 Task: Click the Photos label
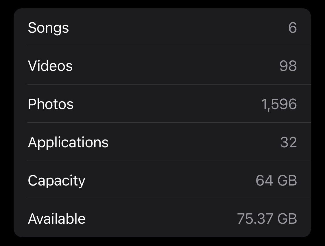(x=51, y=104)
